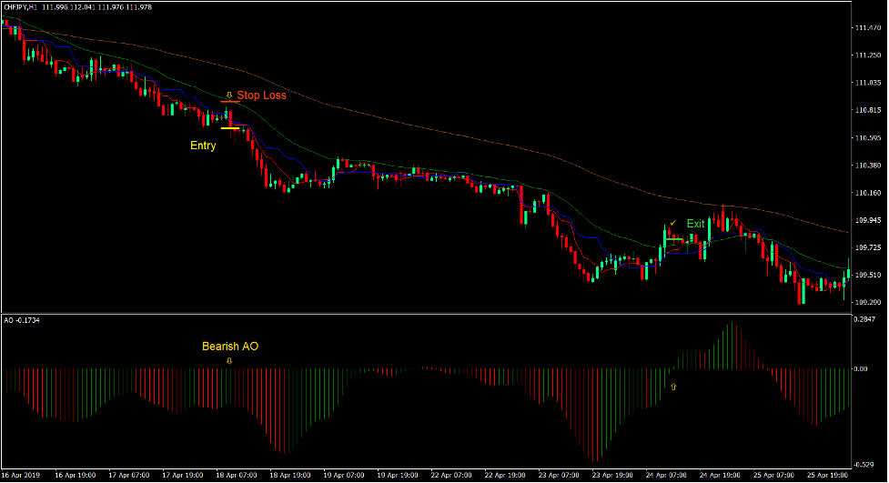Click the 17 Apr 07:00 time label

click(129, 475)
